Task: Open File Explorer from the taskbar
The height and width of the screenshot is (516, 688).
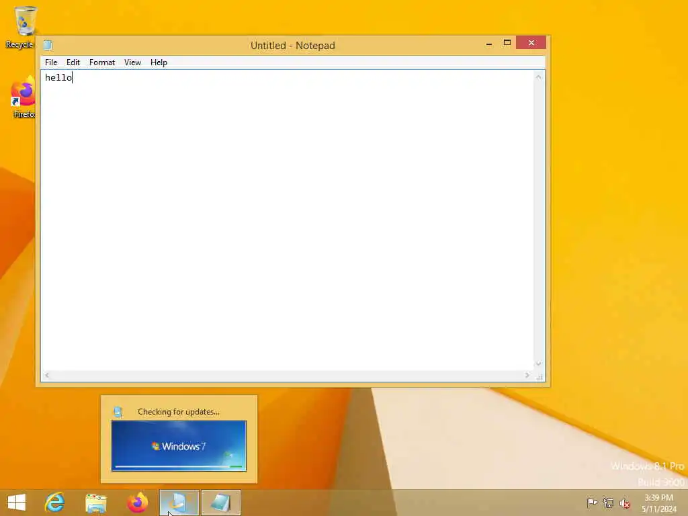Action: [96, 503]
